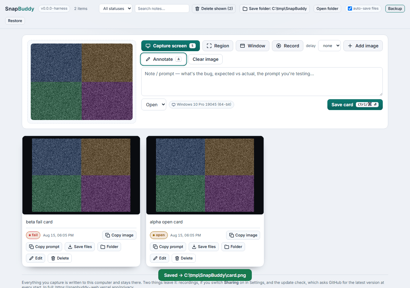The image size is (410, 288).
Task: Click Delete shown (2) button
Action: coord(214,9)
